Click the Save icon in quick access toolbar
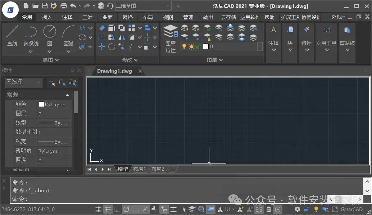Screen dimensions: 372x215 click(x=45, y=6)
